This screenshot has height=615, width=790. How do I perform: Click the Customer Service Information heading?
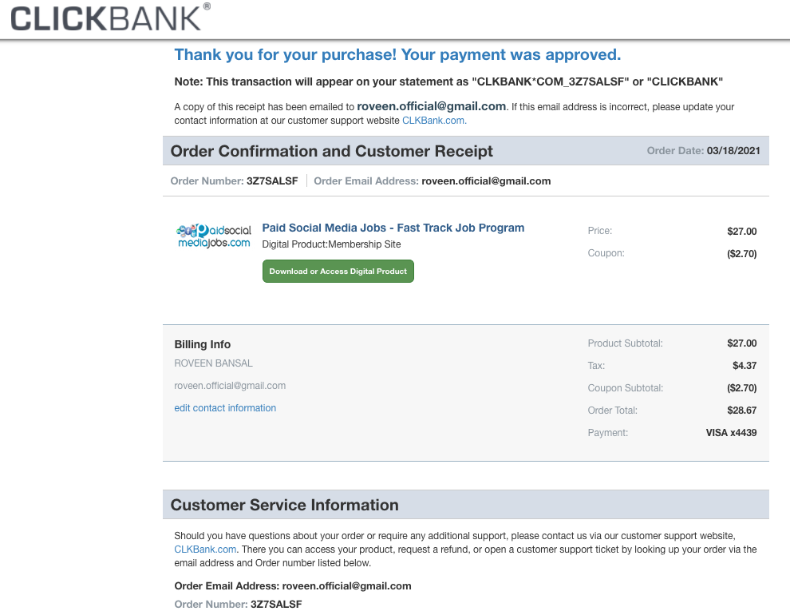(285, 505)
